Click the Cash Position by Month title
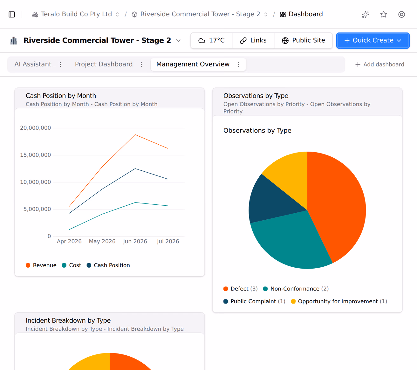Image resolution: width=417 pixels, height=370 pixels. [x=61, y=96]
